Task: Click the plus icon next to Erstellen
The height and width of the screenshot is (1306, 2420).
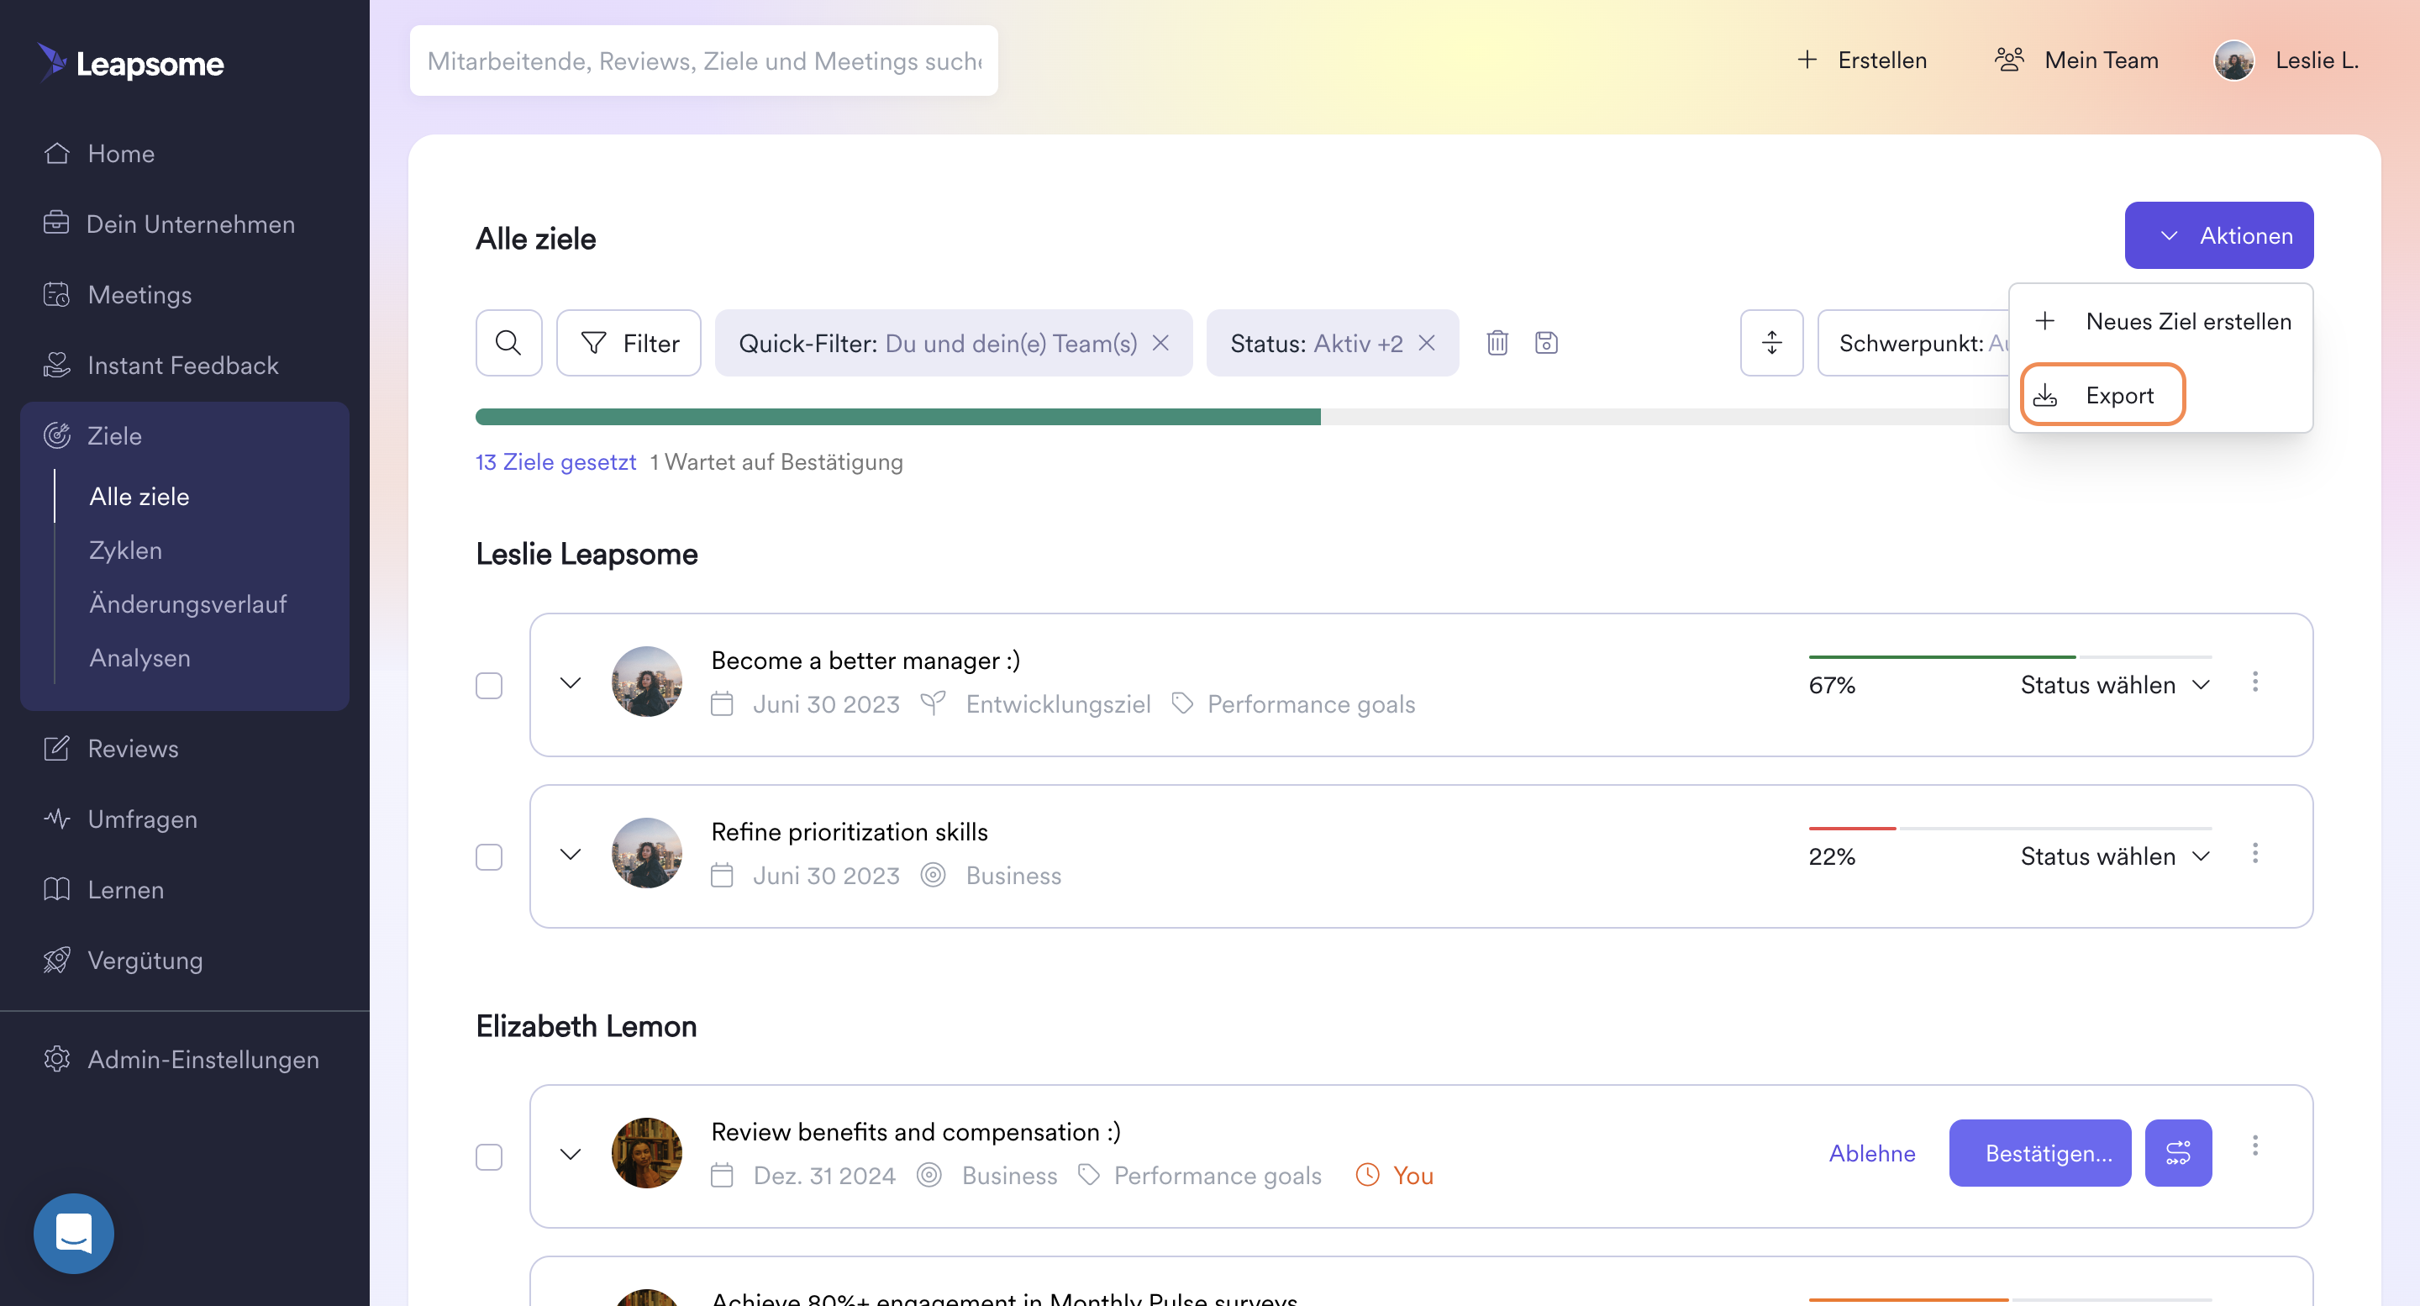Action: tap(1807, 61)
